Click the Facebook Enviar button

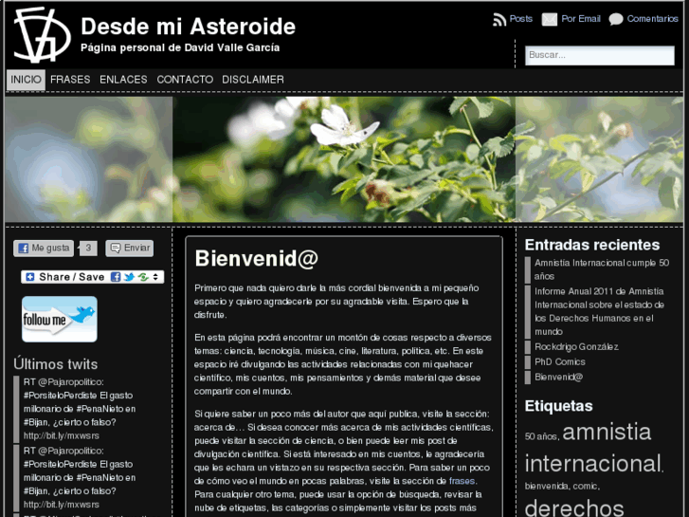click(130, 249)
